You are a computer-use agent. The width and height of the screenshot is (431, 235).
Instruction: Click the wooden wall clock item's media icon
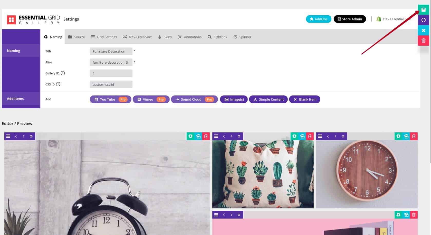pyautogui.click(x=406, y=136)
